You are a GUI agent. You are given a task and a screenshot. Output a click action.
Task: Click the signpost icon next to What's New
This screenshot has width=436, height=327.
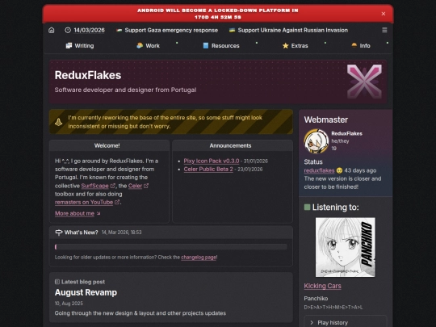tap(59, 233)
